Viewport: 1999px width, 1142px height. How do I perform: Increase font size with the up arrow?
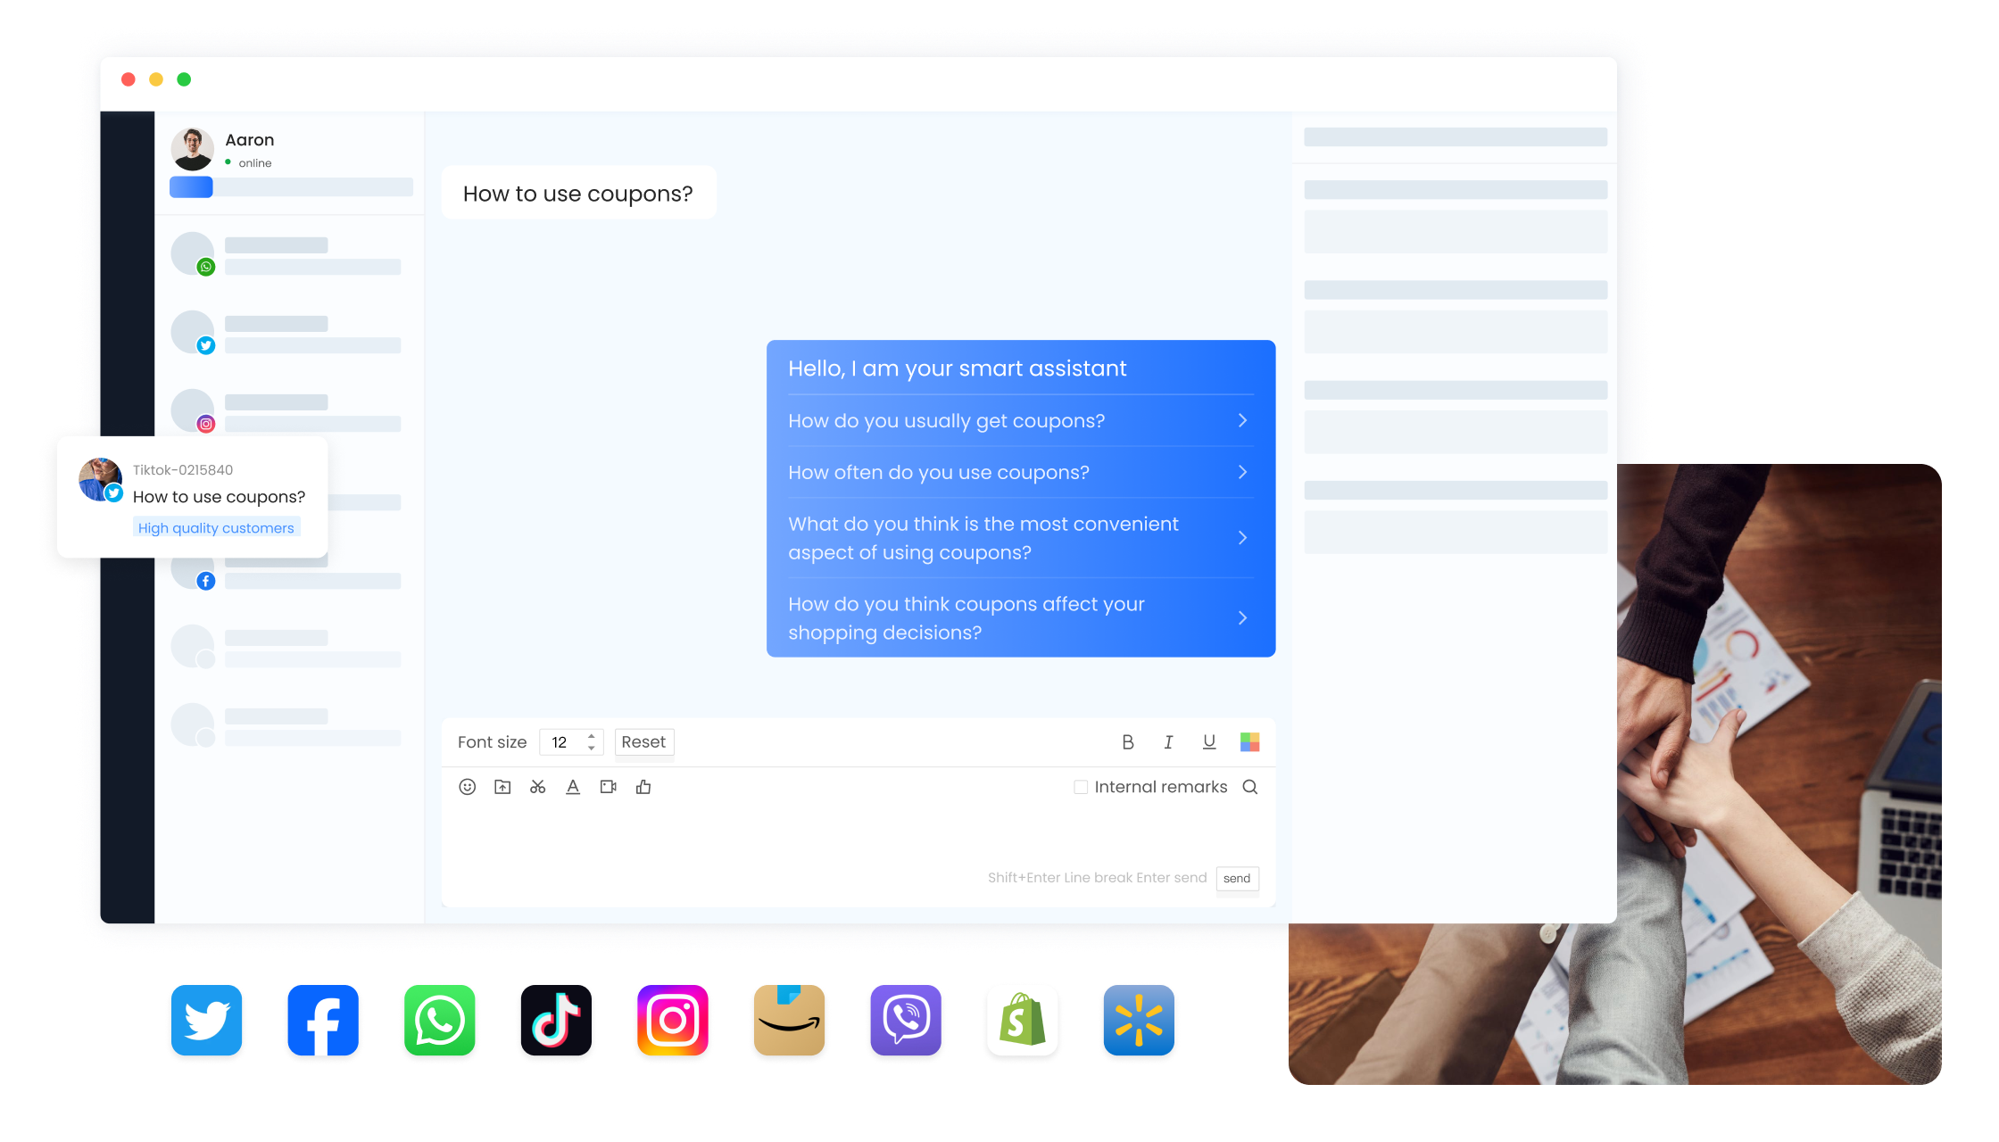click(x=591, y=737)
